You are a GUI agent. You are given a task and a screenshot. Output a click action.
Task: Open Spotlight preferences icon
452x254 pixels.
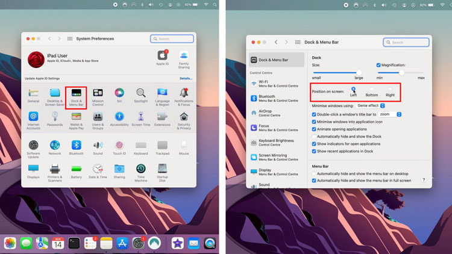point(140,93)
